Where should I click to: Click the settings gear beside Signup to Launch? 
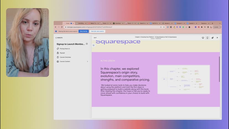coord(87,44)
